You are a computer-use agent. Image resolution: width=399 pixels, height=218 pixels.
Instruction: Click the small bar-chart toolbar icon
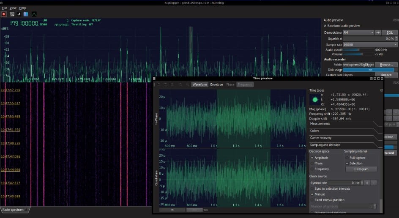(19, 14)
